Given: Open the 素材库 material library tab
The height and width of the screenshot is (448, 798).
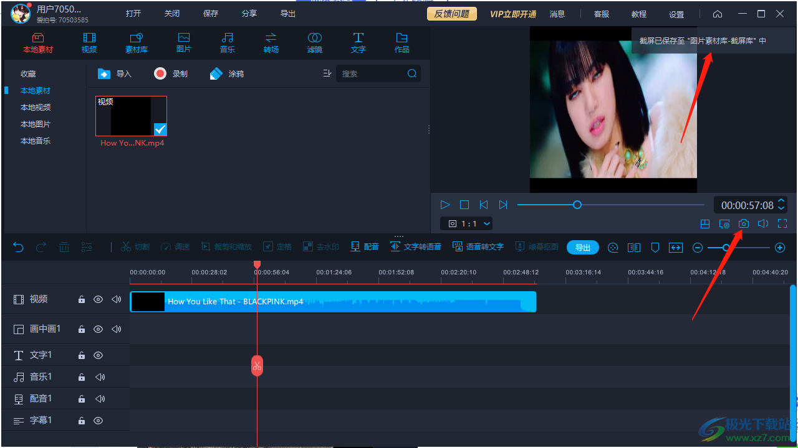Looking at the screenshot, I should (137, 43).
